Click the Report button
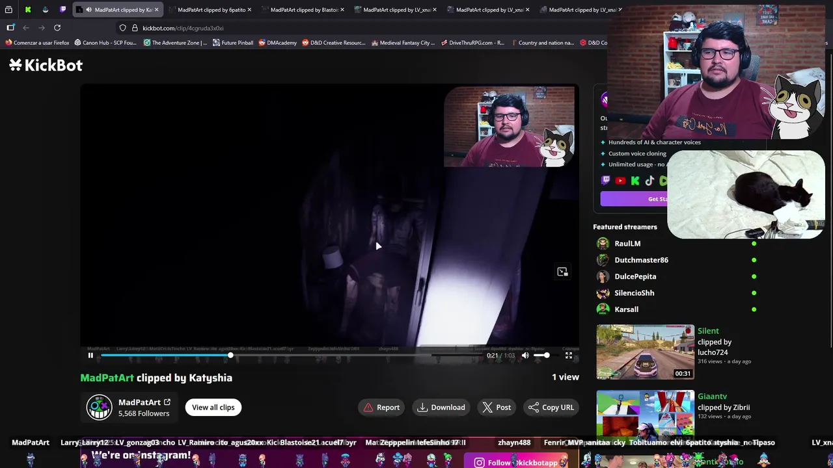The width and height of the screenshot is (833, 468). [x=381, y=408]
